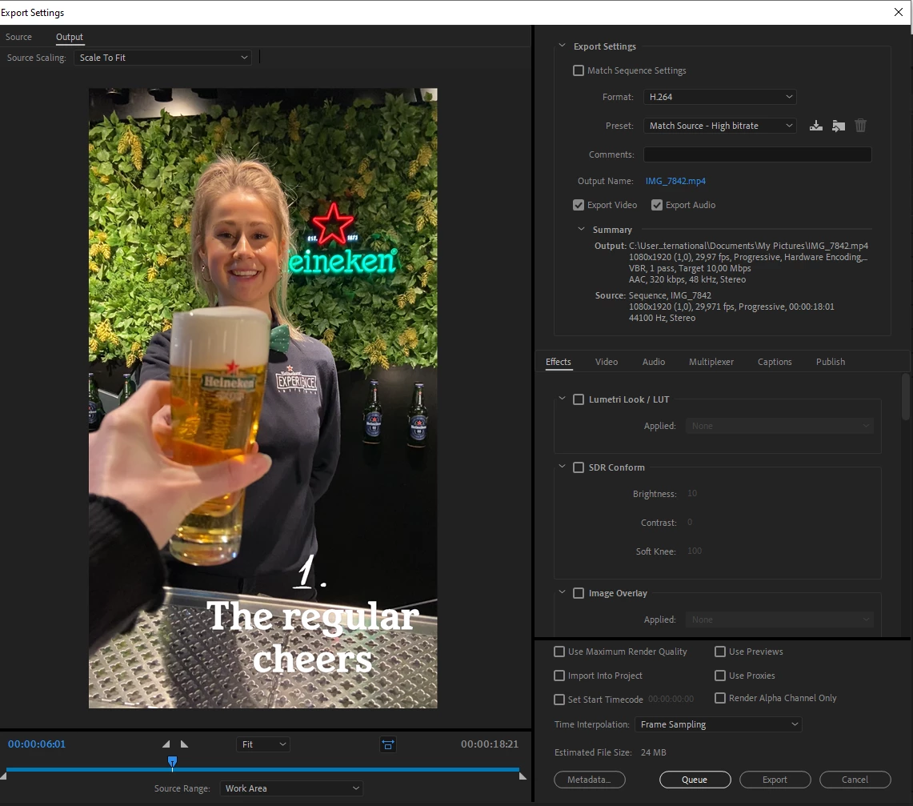Click the Save Preset icon
Screen dimensions: 913x806
815,126
